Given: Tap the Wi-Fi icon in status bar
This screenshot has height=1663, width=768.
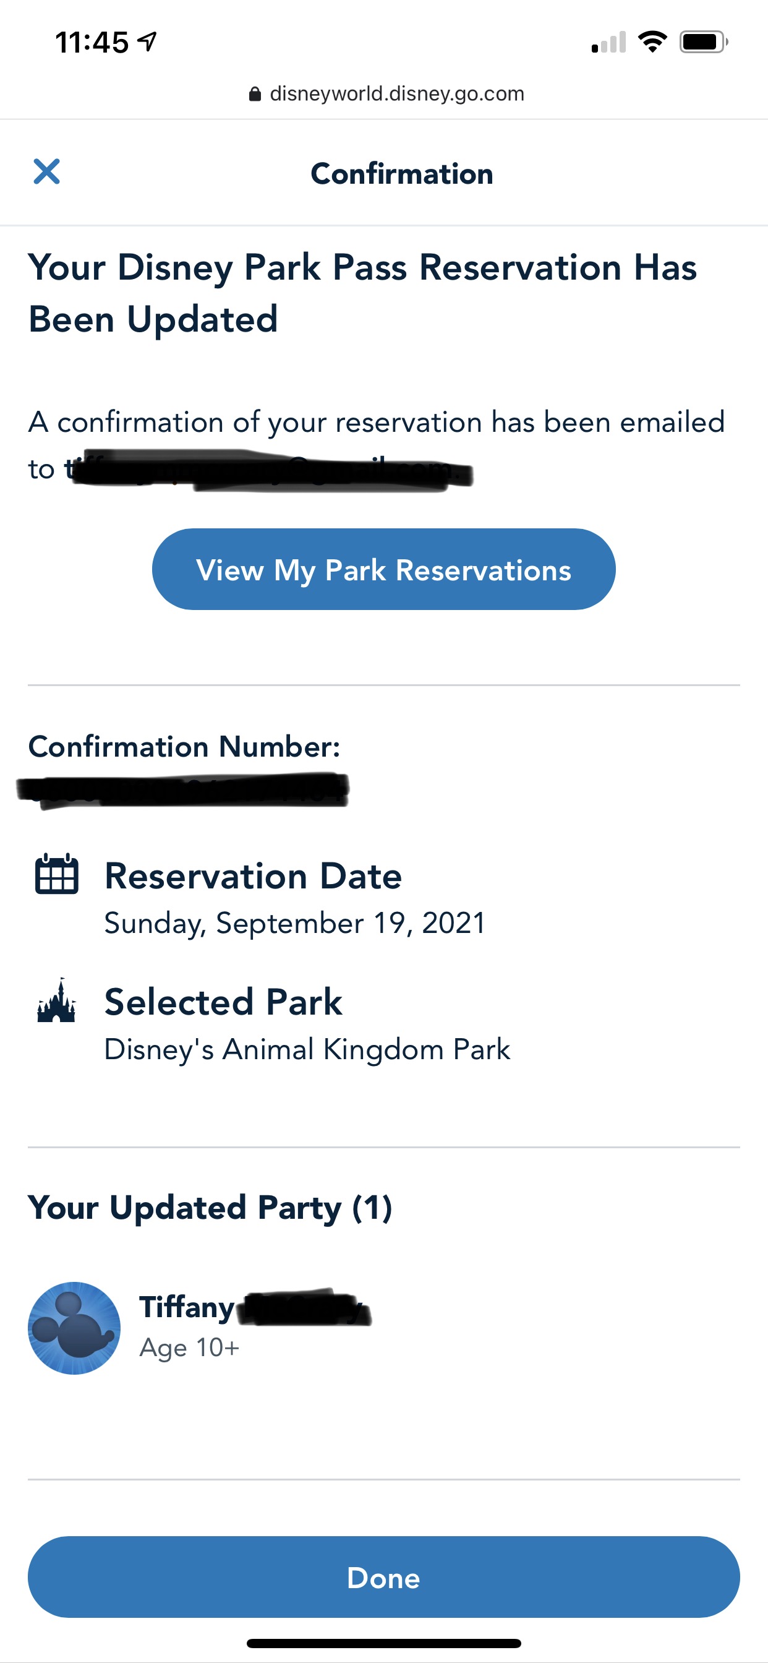Looking at the screenshot, I should 652,43.
